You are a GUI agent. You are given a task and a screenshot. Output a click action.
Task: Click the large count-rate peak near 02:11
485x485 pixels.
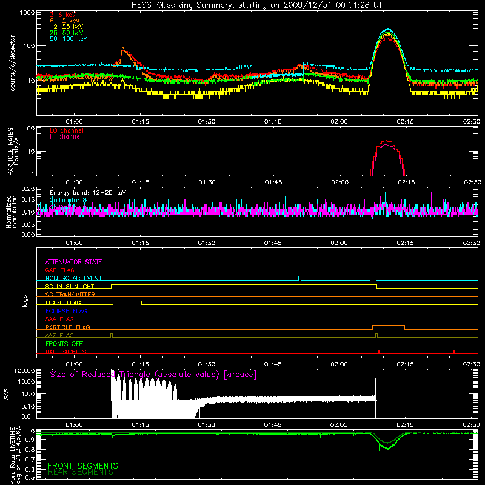388,30
